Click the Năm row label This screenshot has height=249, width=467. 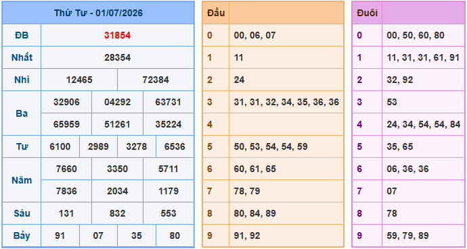pyautogui.click(x=22, y=180)
